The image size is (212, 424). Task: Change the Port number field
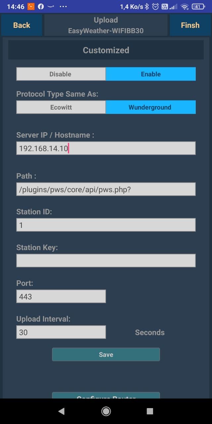[x=61, y=296]
